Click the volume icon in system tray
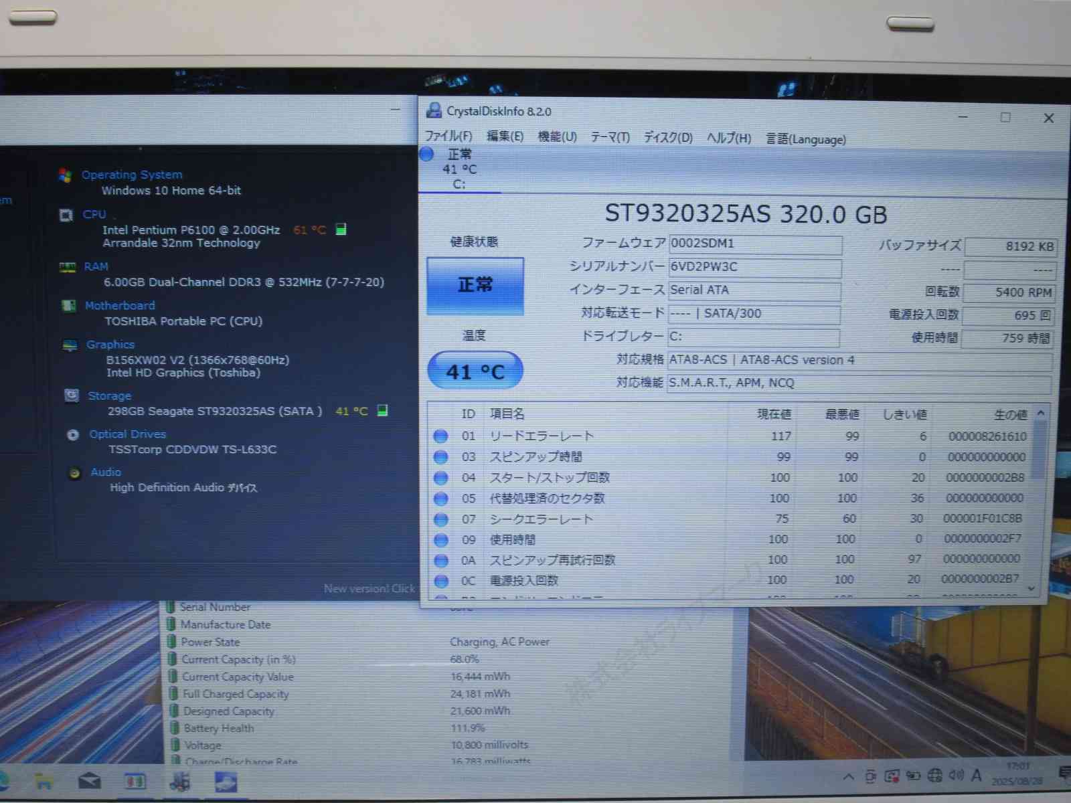 pos(956,776)
